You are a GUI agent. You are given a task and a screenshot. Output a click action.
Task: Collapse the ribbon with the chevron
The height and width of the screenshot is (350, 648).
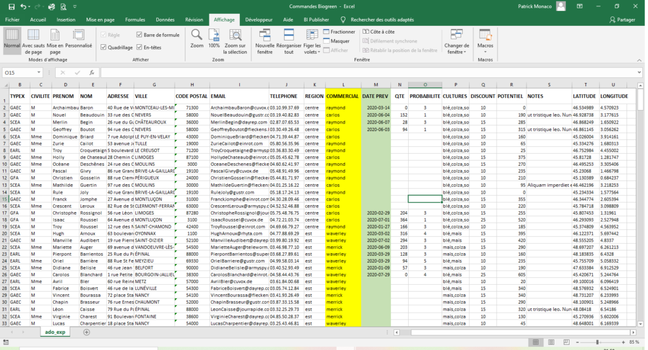(x=639, y=60)
